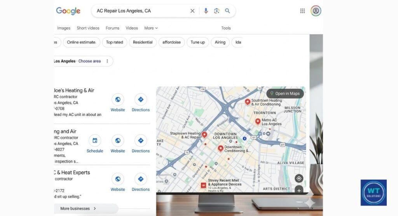Select the Airing filter chip

click(220, 42)
